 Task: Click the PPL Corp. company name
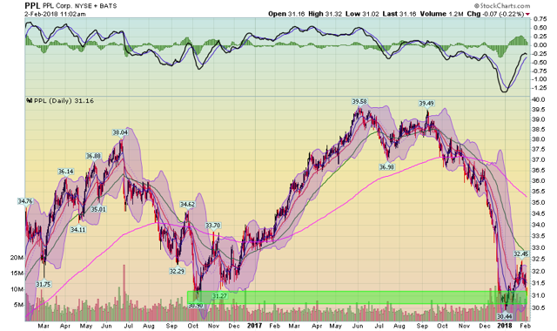(57, 6)
